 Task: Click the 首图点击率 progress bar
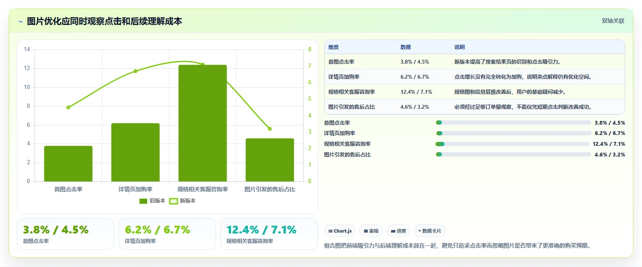coord(514,123)
